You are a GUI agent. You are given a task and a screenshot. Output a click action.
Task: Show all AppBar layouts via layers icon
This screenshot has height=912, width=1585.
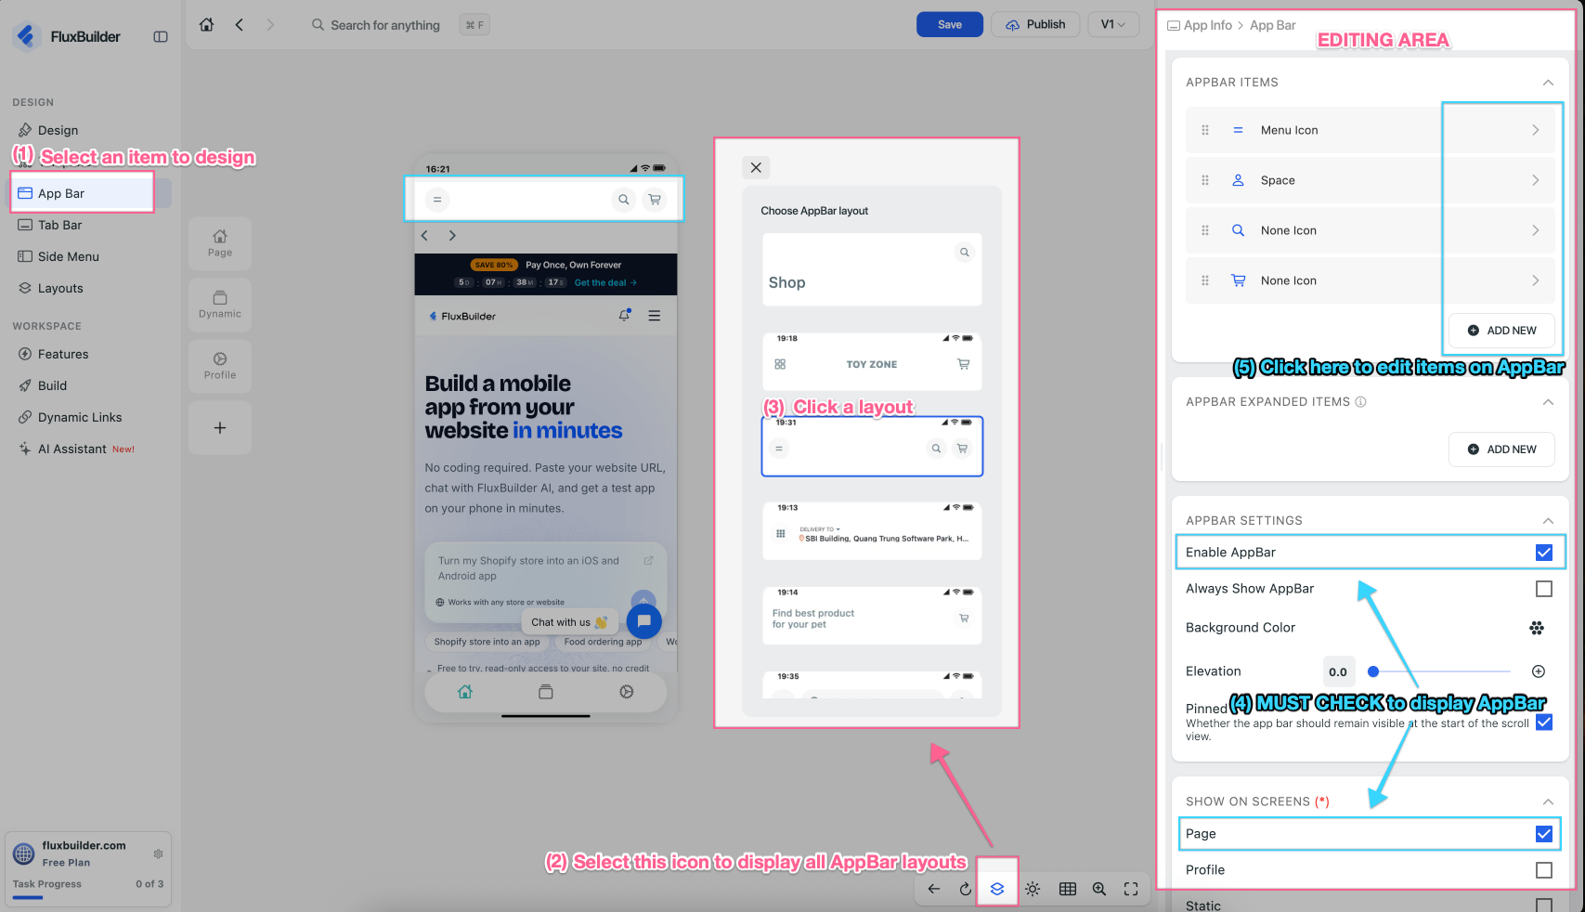[x=997, y=889]
